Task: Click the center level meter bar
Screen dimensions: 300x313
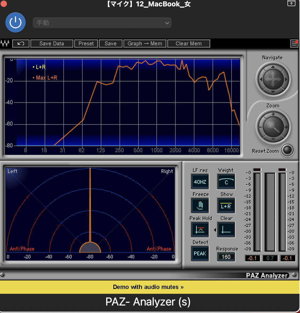Action: 270,212
